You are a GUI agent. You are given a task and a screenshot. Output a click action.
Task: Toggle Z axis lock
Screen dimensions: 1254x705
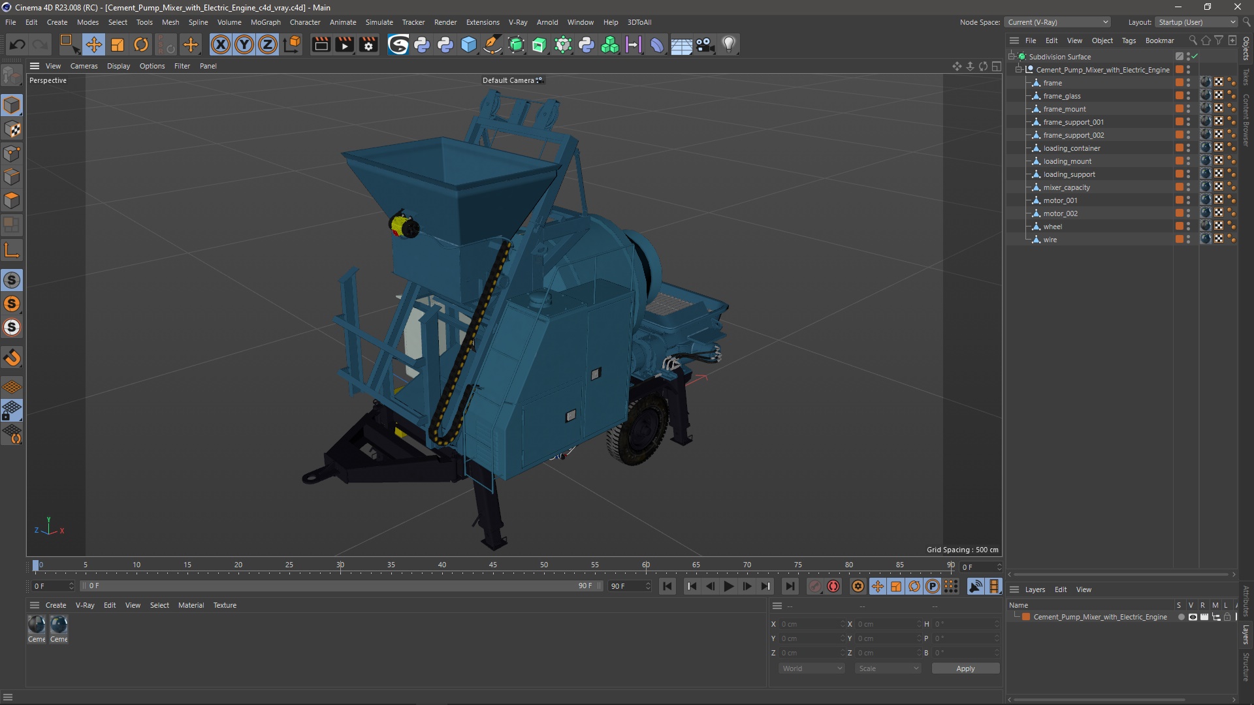[268, 44]
